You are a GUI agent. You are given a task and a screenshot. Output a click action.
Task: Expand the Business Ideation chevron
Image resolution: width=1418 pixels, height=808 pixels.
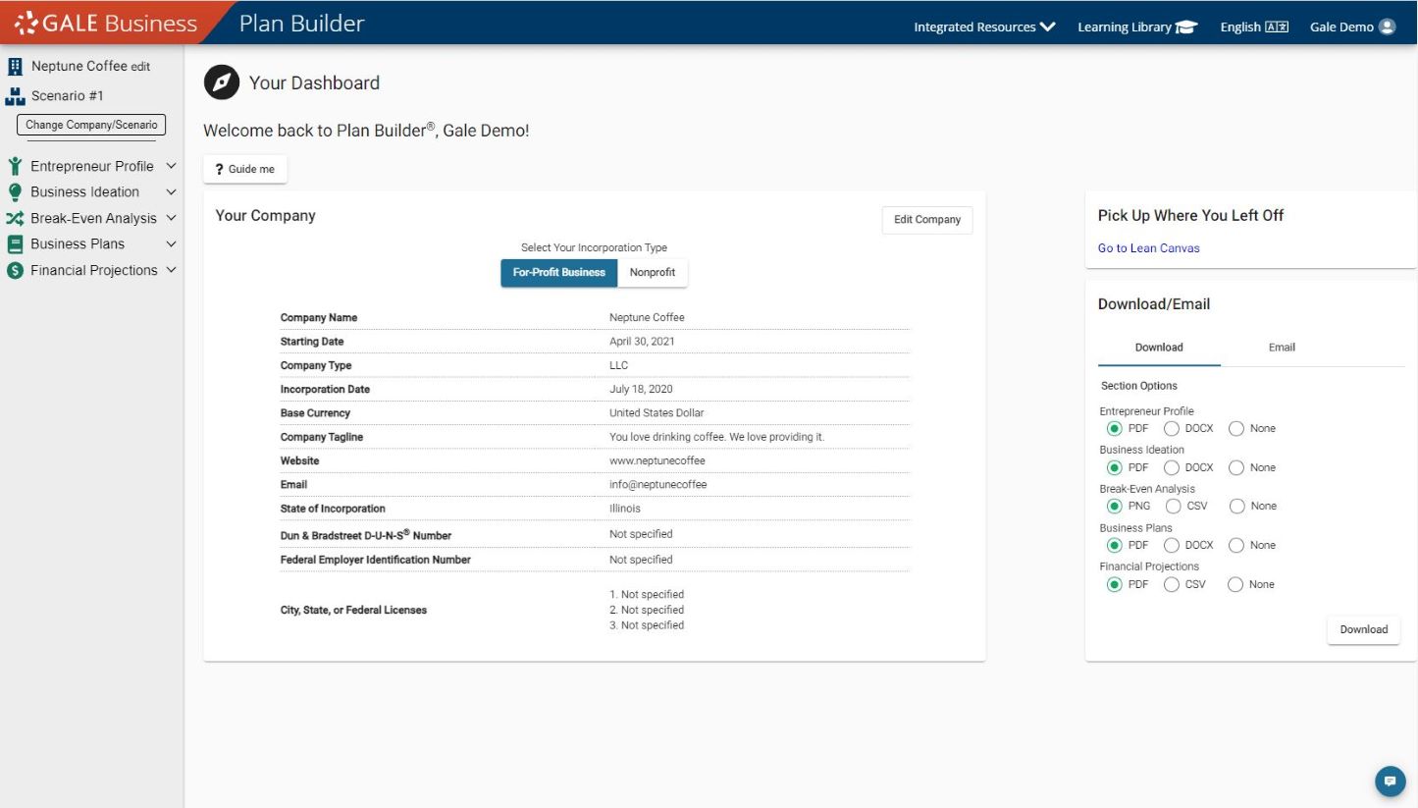[172, 192]
